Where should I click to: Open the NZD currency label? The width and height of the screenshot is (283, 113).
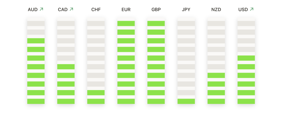point(216,10)
